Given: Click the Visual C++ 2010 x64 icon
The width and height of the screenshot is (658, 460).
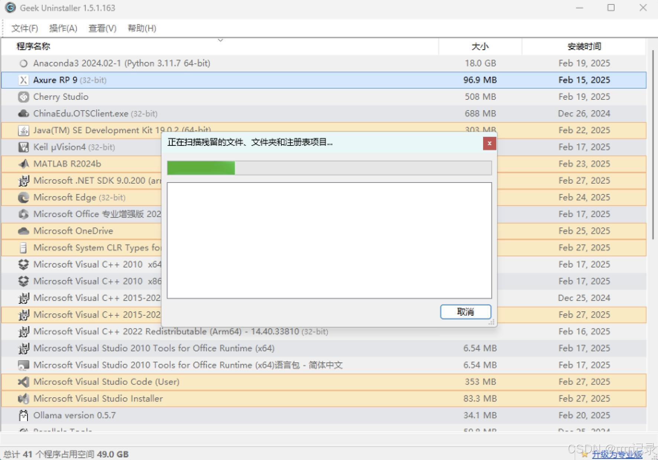Looking at the screenshot, I should 23,264.
